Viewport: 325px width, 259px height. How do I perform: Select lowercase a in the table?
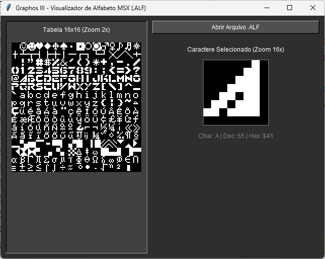(x=24, y=95)
